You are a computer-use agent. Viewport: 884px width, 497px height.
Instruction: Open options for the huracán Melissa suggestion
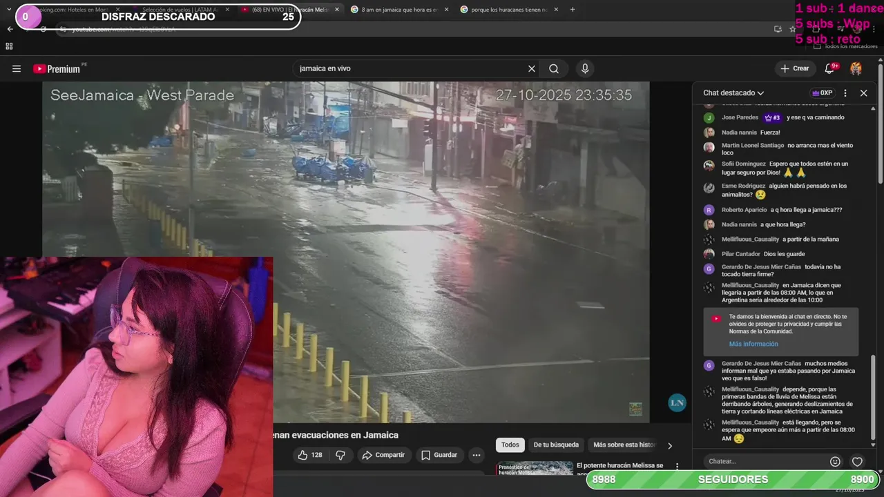point(677,467)
